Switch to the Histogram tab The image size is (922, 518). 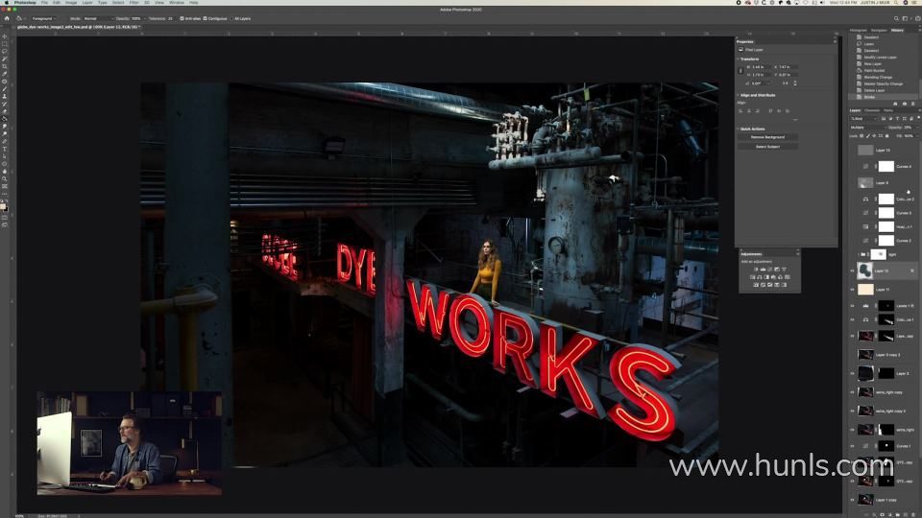tap(859, 30)
